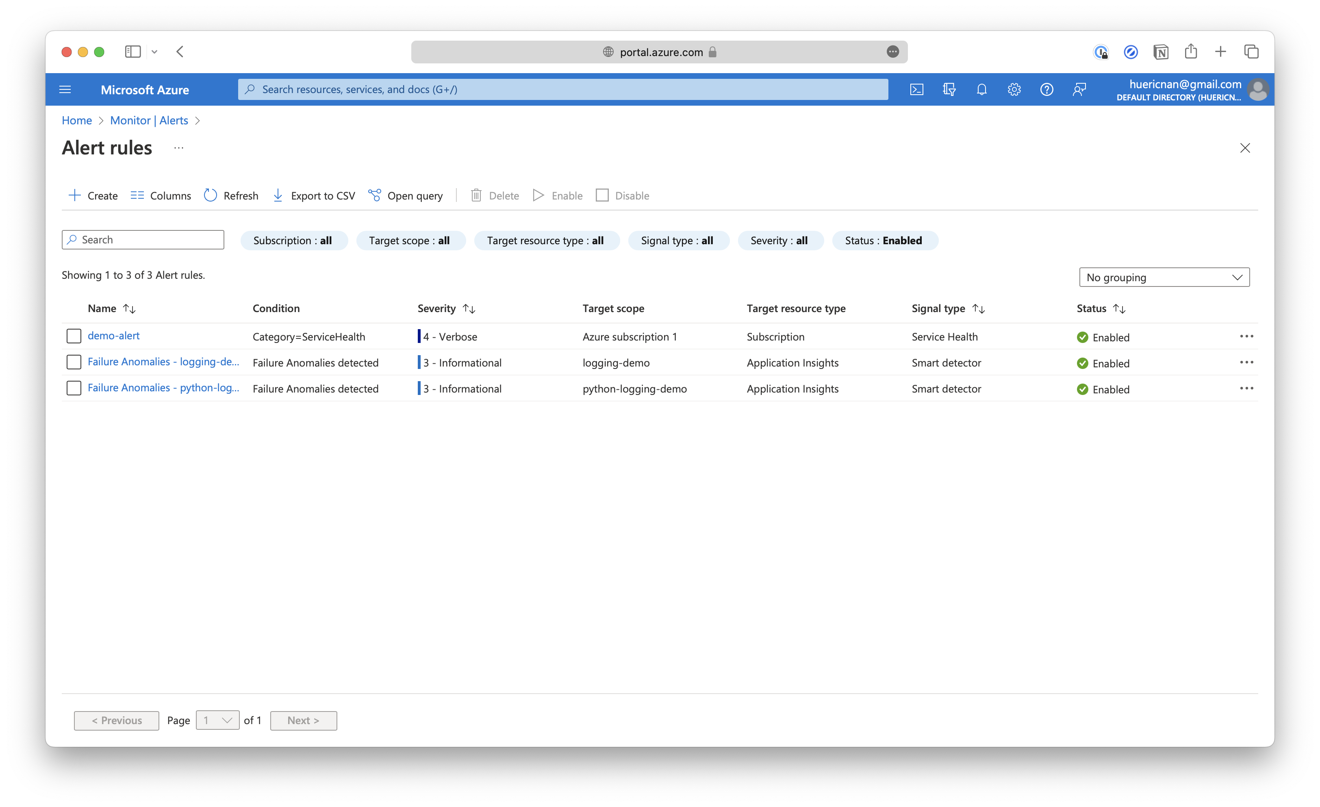
Task: Open a new Safari tab with plus
Action: coord(1220,52)
